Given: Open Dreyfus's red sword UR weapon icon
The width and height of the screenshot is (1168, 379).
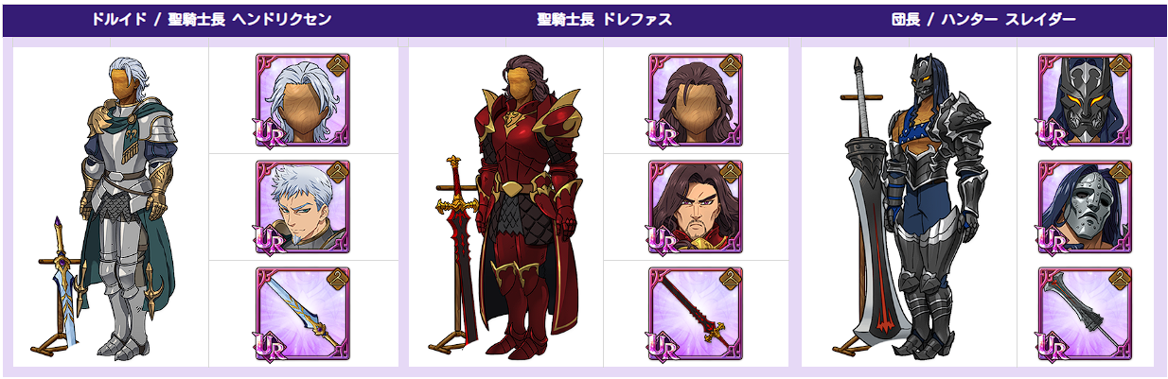Looking at the screenshot, I should coord(696,314).
